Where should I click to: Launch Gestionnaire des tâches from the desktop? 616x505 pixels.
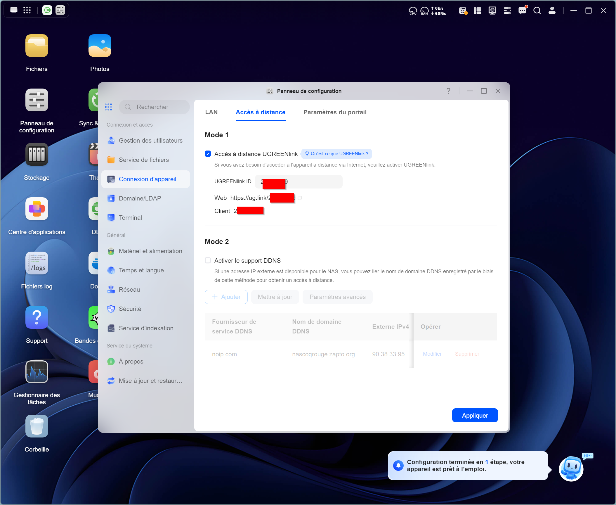(37, 372)
